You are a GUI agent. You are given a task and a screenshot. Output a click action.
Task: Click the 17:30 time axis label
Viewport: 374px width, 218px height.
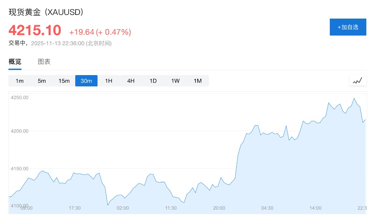(x=75, y=208)
